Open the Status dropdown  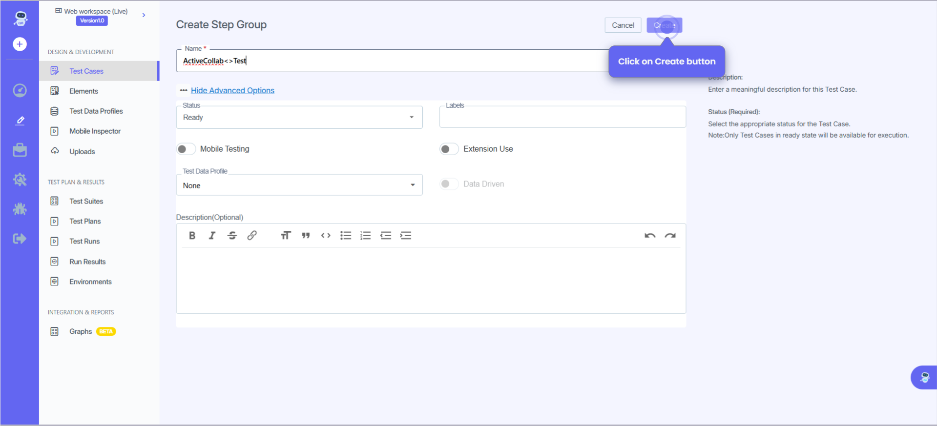click(x=299, y=118)
